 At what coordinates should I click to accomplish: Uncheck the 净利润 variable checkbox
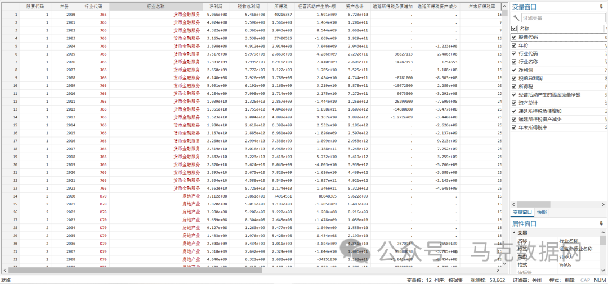pyautogui.click(x=514, y=70)
